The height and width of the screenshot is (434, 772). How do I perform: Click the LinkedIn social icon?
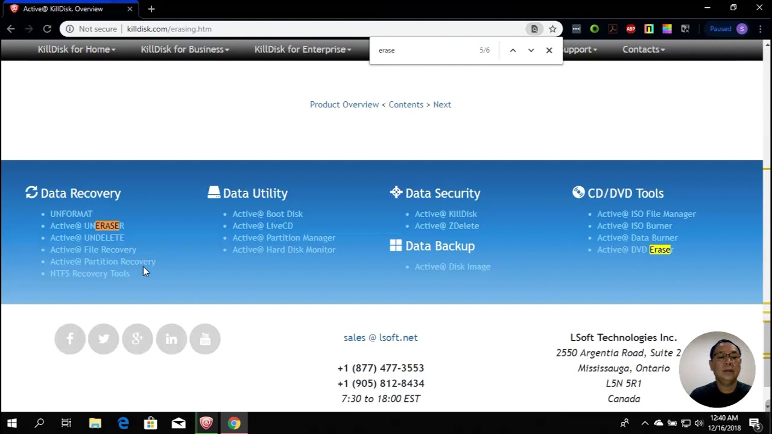[x=171, y=339]
